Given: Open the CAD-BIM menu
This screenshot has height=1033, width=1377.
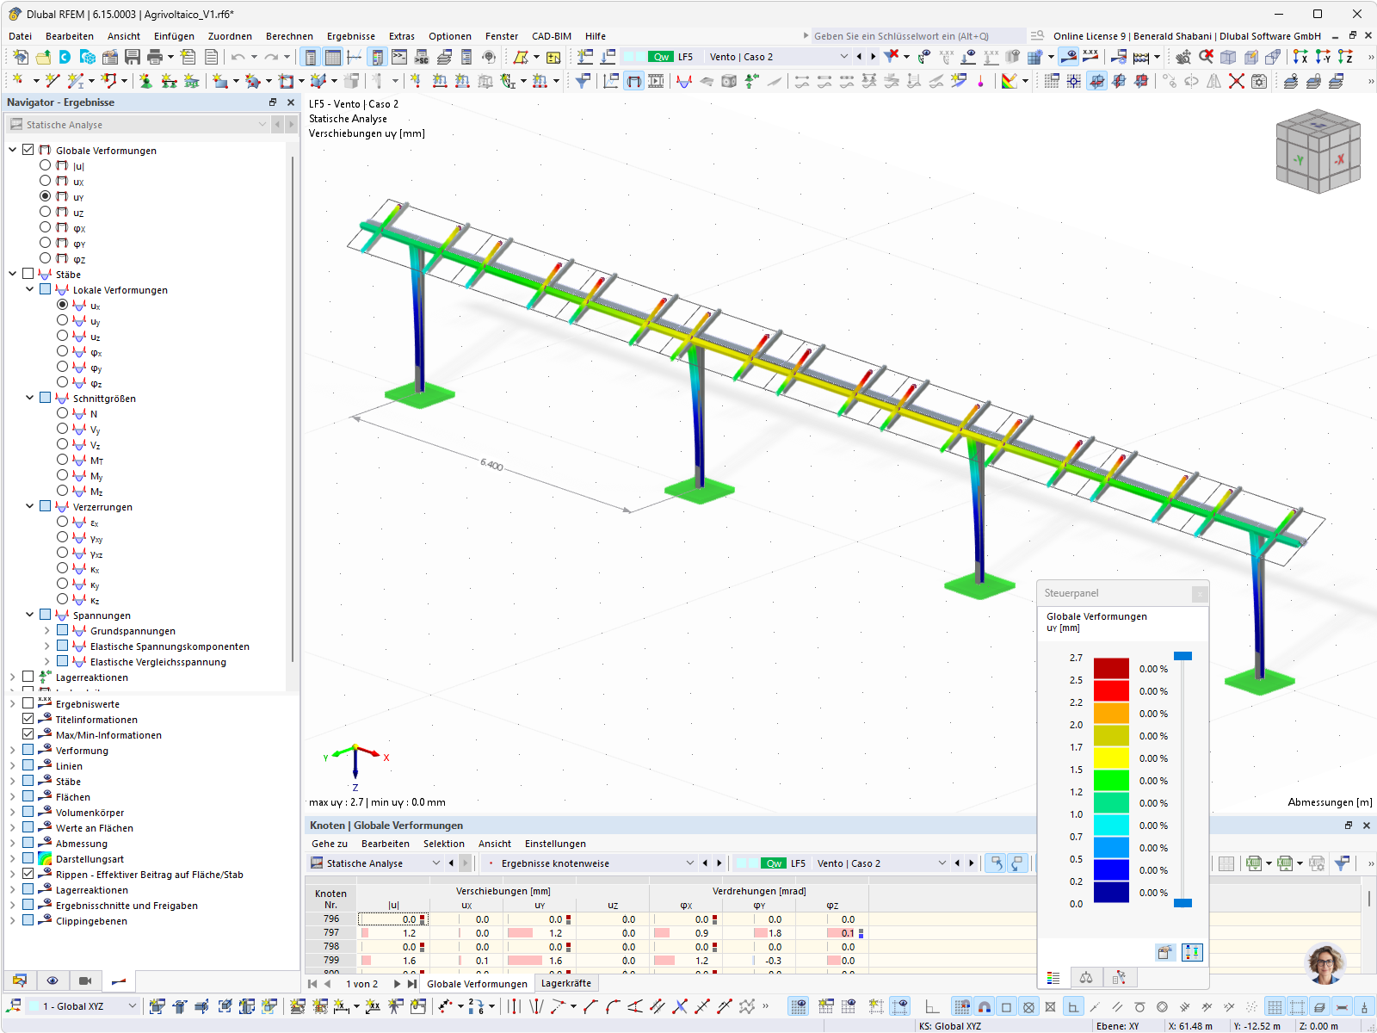Looking at the screenshot, I should pyautogui.click(x=552, y=36).
